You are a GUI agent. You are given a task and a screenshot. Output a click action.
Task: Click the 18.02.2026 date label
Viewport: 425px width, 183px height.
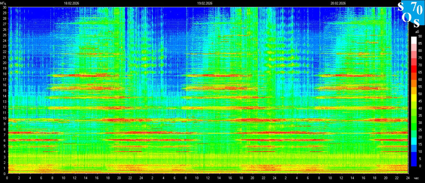pyautogui.click(x=71, y=3)
